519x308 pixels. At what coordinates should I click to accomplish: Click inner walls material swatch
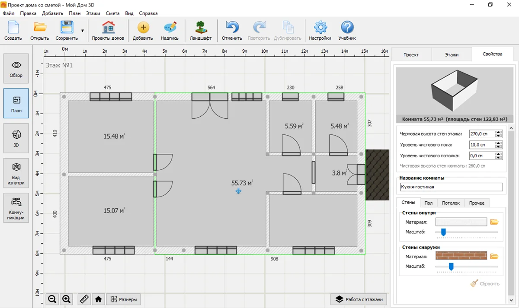click(x=461, y=222)
